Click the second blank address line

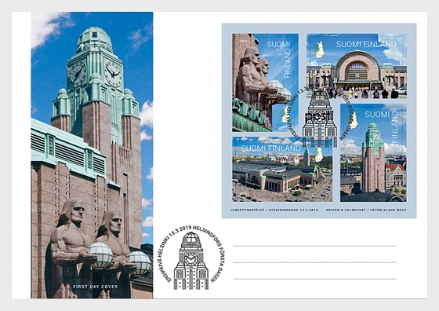[314, 262]
